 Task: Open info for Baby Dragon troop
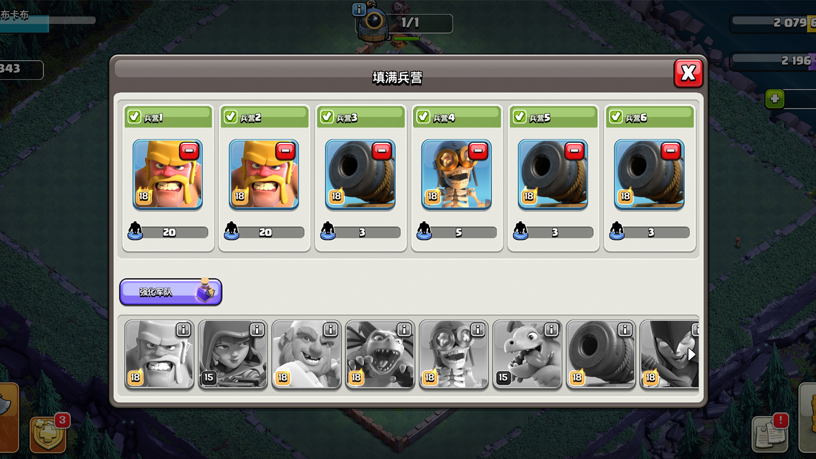tap(551, 330)
